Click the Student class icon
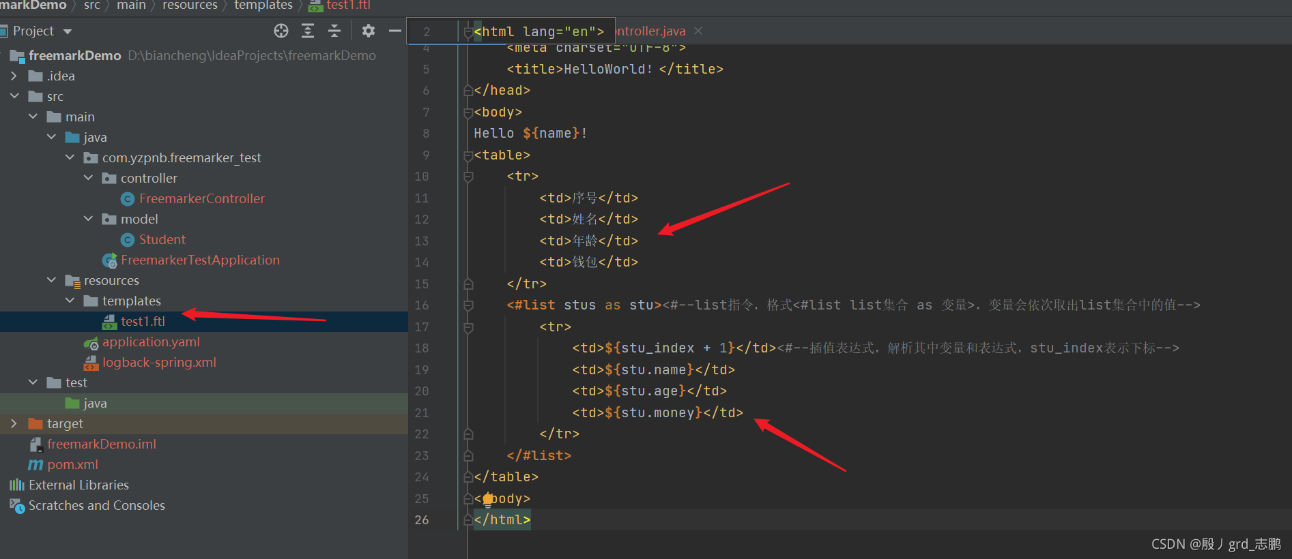The image size is (1292, 559). [x=128, y=239]
